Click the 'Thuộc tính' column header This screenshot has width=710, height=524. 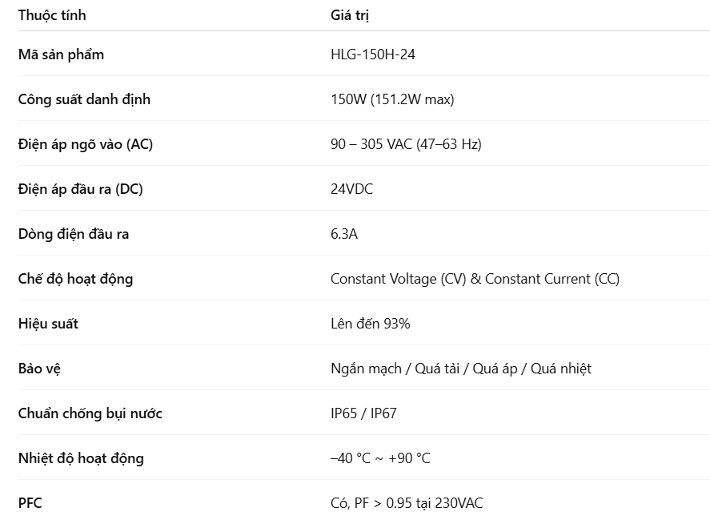point(52,15)
